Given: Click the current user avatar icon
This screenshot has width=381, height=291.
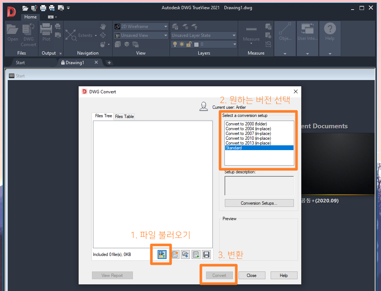Looking at the screenshot, I should click(204, 106).
